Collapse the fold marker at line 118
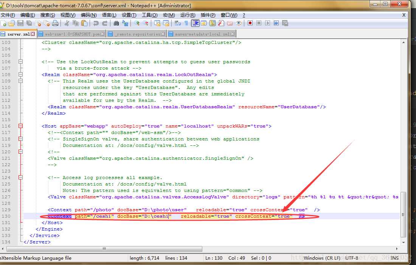This screenshot has height=265, width=416. [x=20, y=139]
